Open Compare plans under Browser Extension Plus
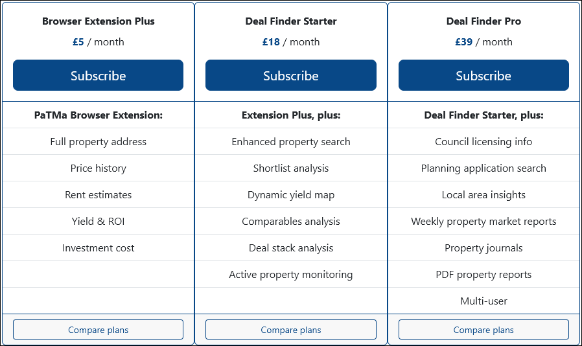 click(98, 330)
